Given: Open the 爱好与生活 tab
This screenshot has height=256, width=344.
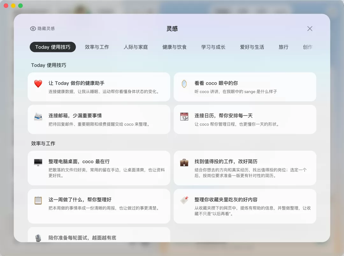Looking at the screenshot, I should tap(252, 47).
